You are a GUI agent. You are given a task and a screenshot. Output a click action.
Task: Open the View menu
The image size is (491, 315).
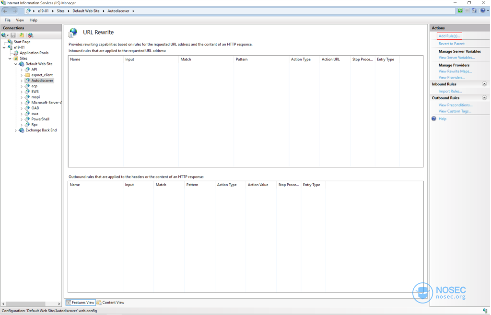20,20
